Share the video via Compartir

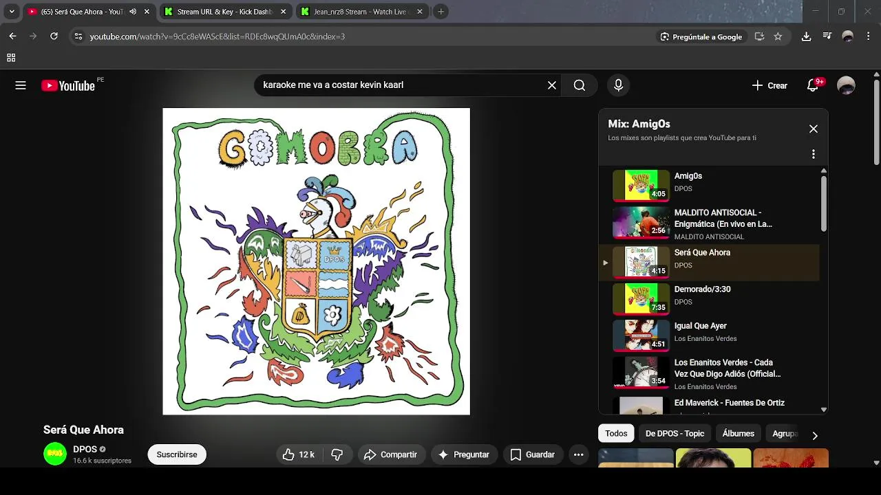point(390,454)
